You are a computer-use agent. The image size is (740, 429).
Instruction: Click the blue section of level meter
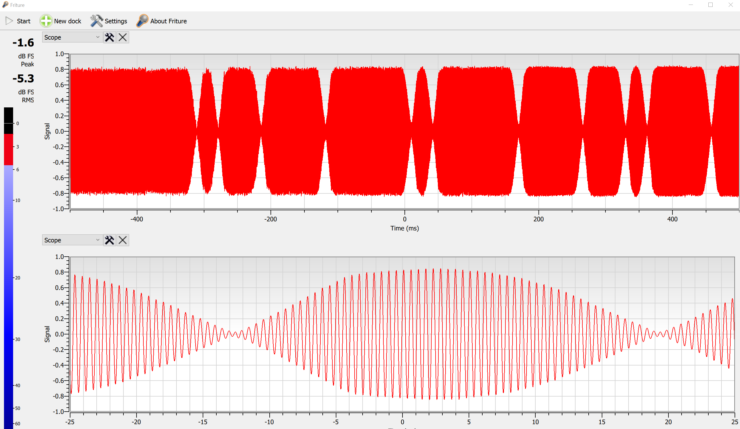point(9,293)
